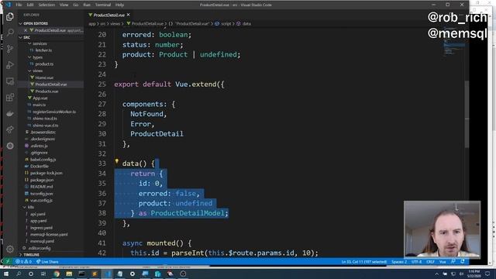Click 'data' at end of breadcrumb
The height and width of the screenshot is (279, 496).
[x=246, y=24]
